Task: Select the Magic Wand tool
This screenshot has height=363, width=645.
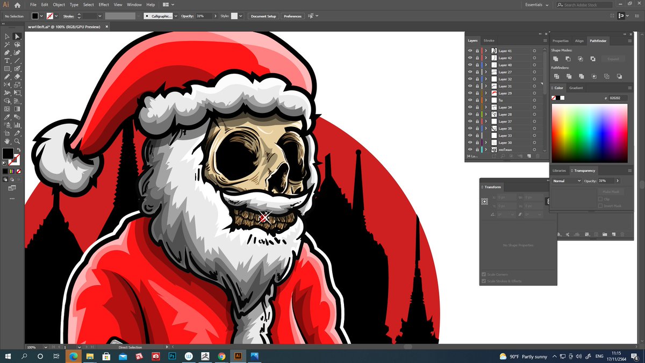Action: coord(7,45)
